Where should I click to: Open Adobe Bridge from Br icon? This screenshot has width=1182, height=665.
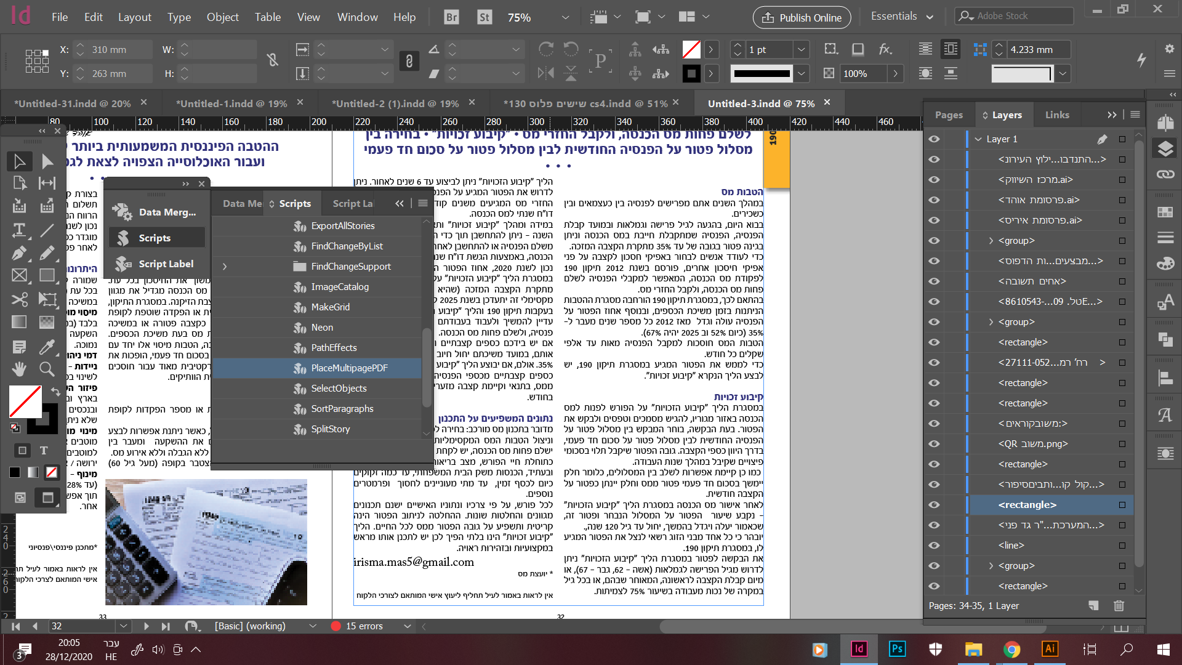click(451, 17)
